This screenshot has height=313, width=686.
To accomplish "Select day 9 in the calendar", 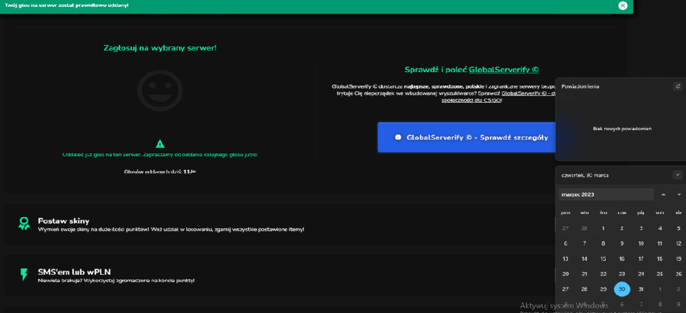I will (x=622, y=244).
